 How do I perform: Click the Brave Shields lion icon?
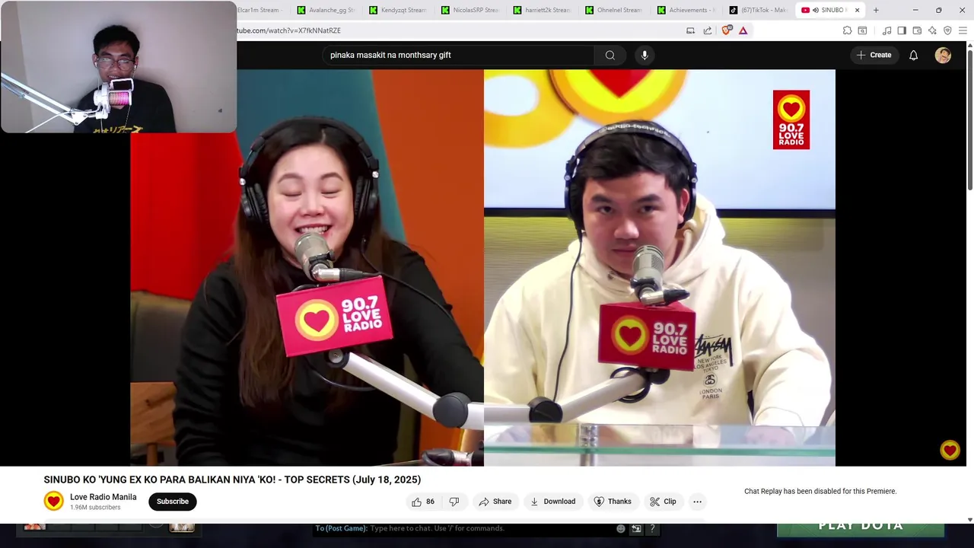click(x=726, y=30)
